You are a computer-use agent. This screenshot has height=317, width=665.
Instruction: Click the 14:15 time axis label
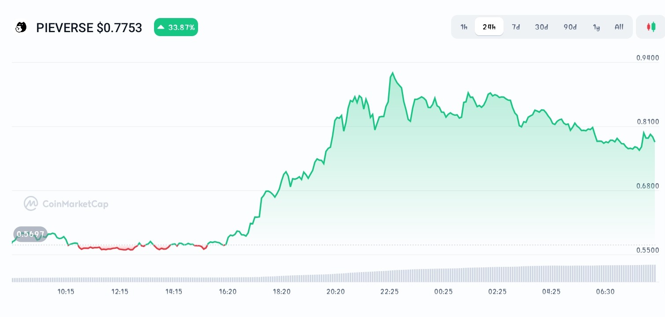coord(174,291)
